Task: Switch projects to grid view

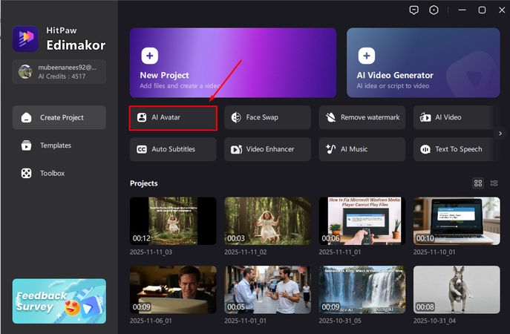Action: click(478, 183)
